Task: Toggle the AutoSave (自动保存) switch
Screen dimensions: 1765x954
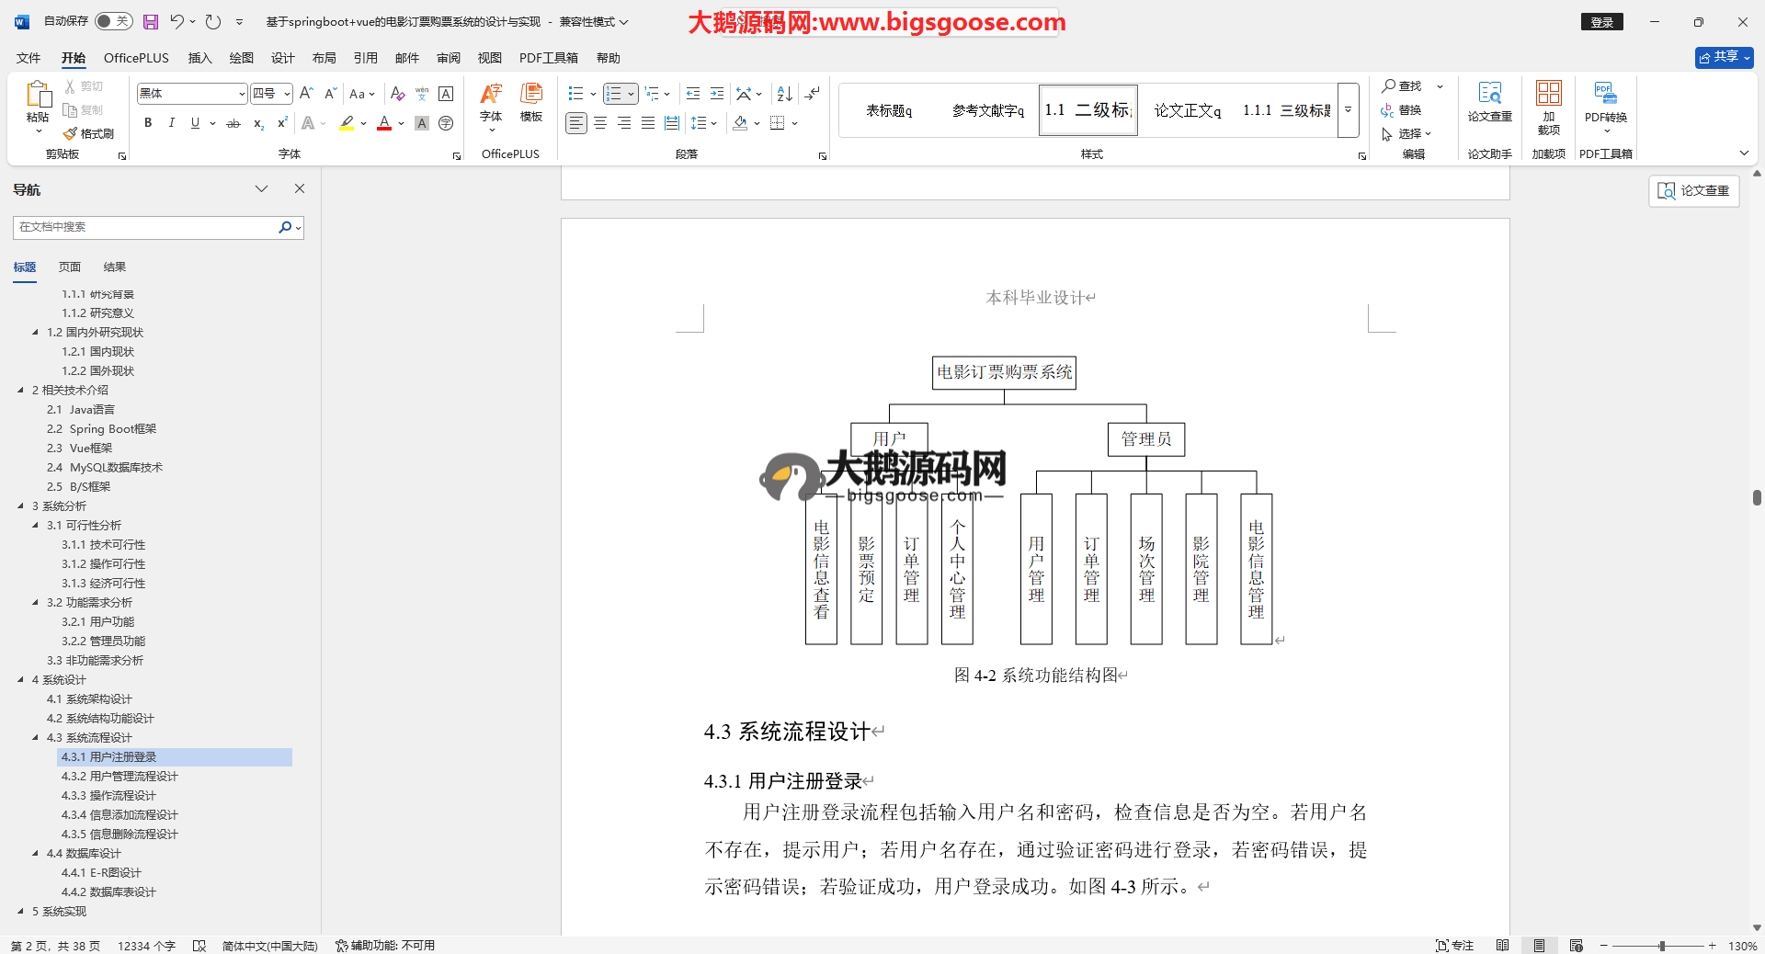Action: (x=113, y=21)
